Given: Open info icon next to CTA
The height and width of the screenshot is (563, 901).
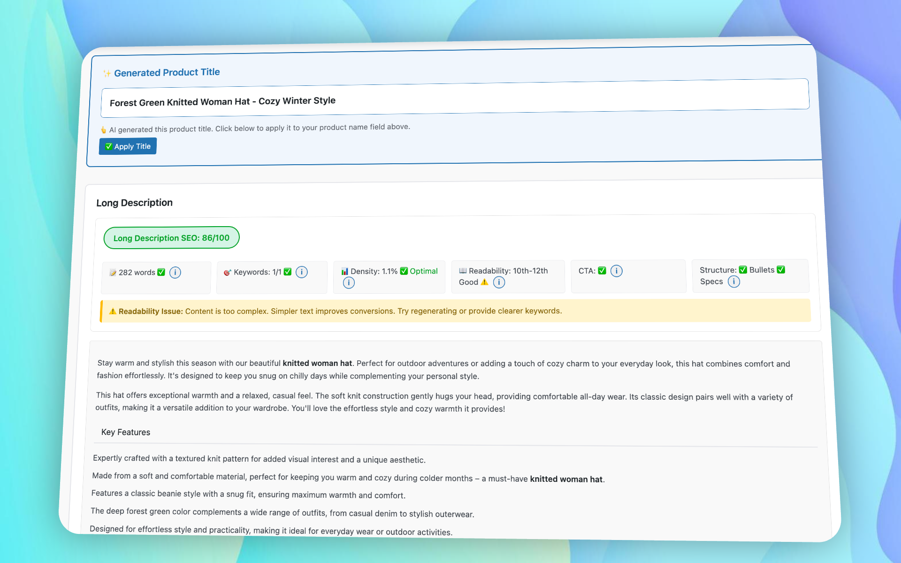Looking at the screenshot, I should pos(617,271).
